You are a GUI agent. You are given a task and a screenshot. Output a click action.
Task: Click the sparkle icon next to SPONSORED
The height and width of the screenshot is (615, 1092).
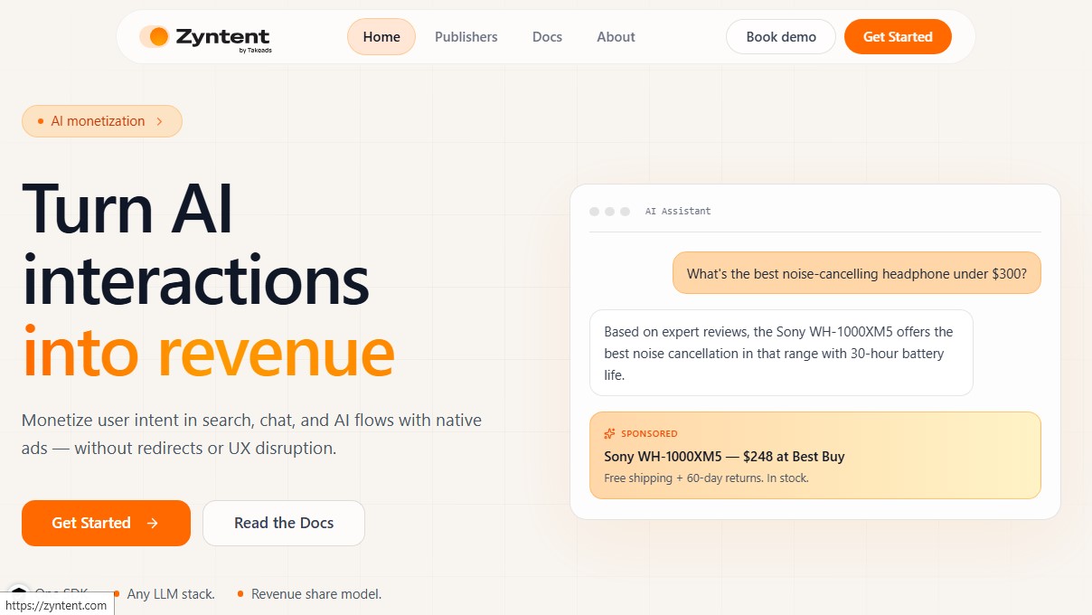[x=610, y=433]
